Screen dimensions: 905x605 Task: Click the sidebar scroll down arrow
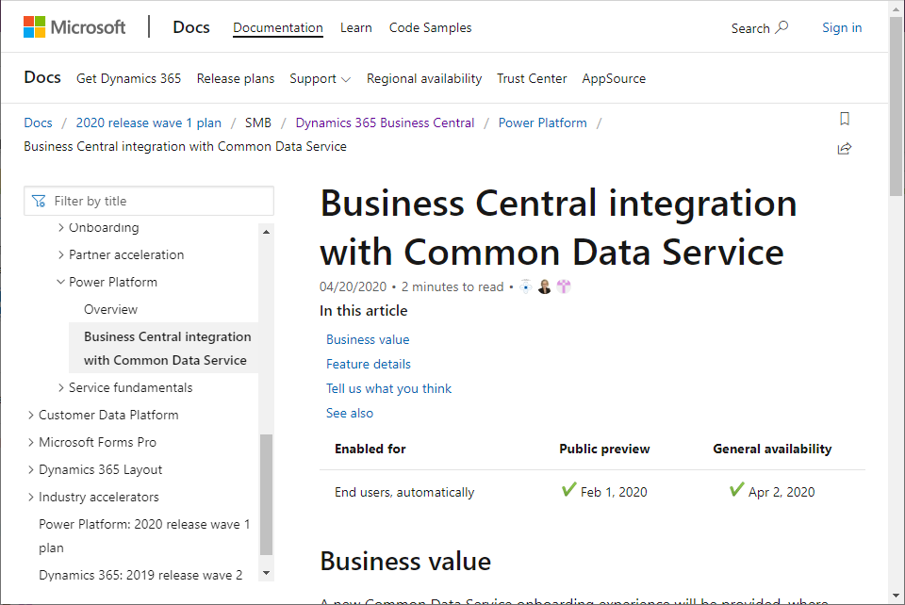click(266, 573)
